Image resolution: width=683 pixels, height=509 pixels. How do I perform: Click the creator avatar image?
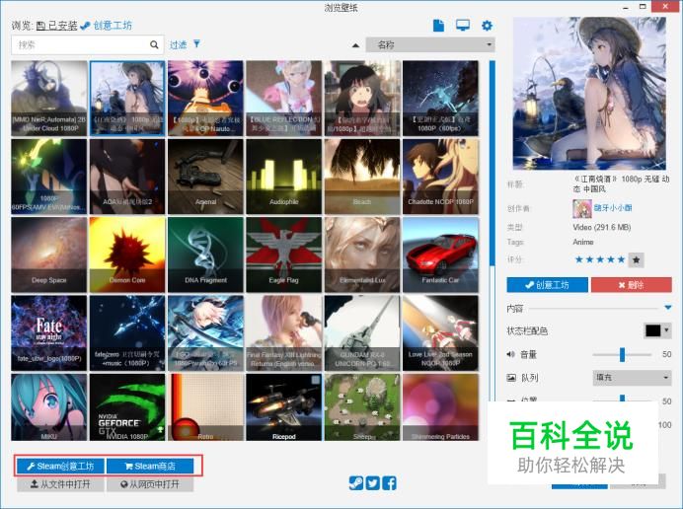pos(582,208)
